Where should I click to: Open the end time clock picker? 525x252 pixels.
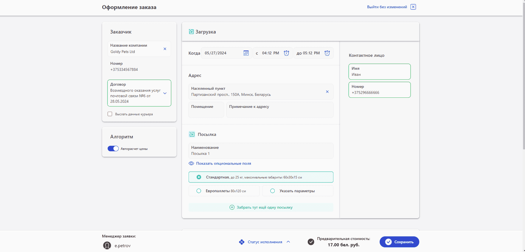click(x=327, y=53)
